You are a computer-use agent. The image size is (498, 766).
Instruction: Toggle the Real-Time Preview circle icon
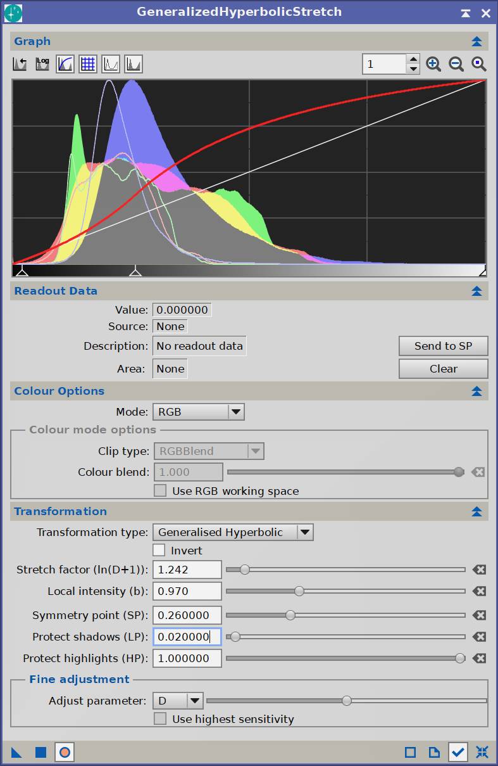(x=65, y=753)
